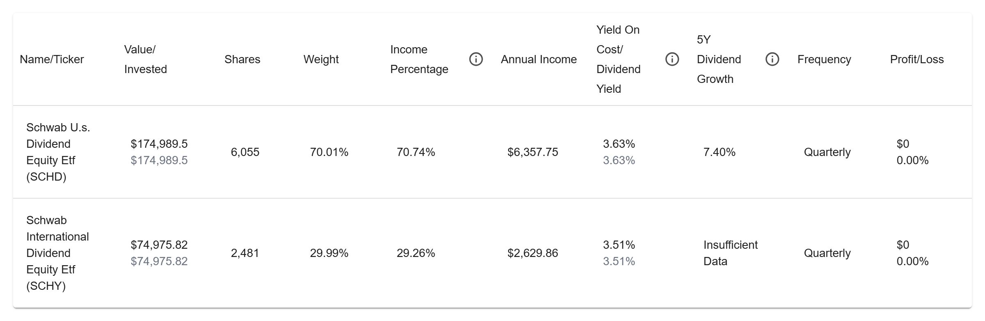Click the Yield On Cost info icon

click(x=672, y=60)
